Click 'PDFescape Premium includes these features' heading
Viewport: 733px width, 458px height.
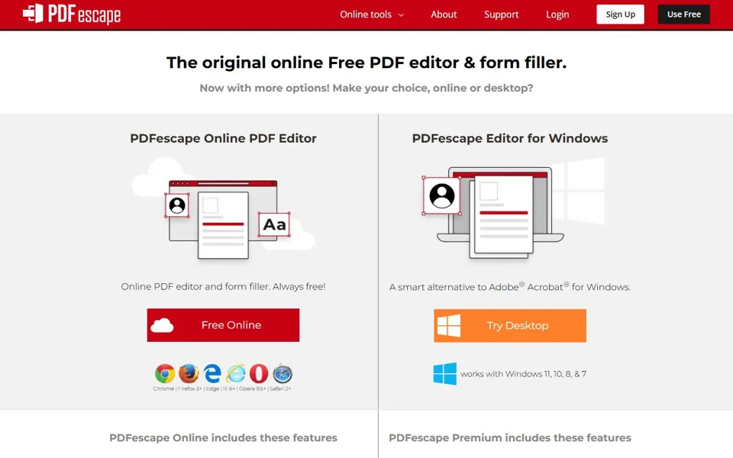[x=509, y=438]
